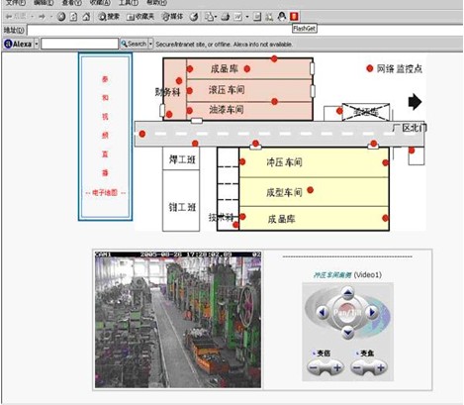Print the page with the printer icon
Image resolution: width=464 pixels, height=405 pixels.
coord(226,16)
